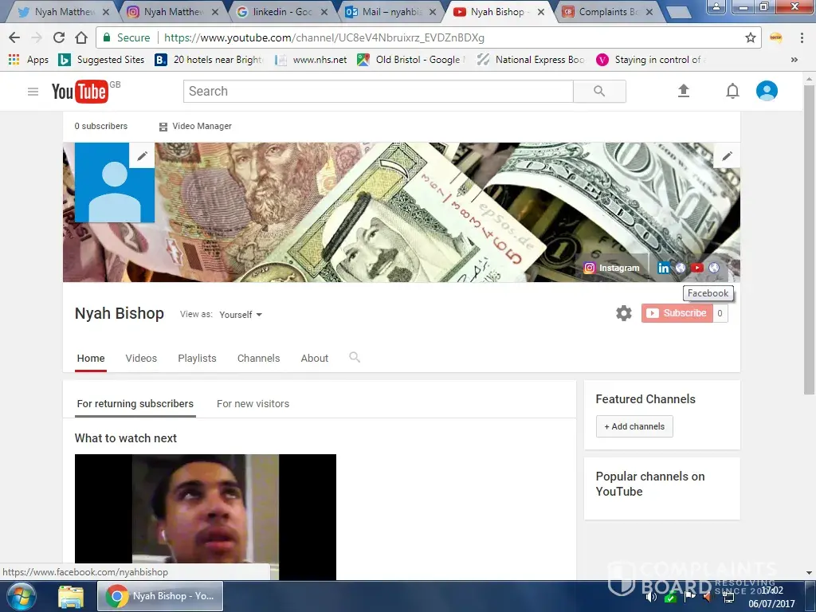The width and height of the screenshot is (816, 612).
Task: Click the YouTube upload arrow icon
Action: pos(684,92)
